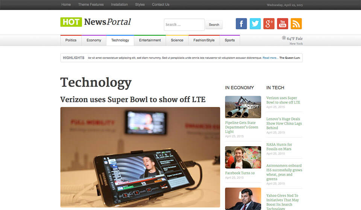Open Yahoo Gives Nod To Initiatives link

pos(282,202)
